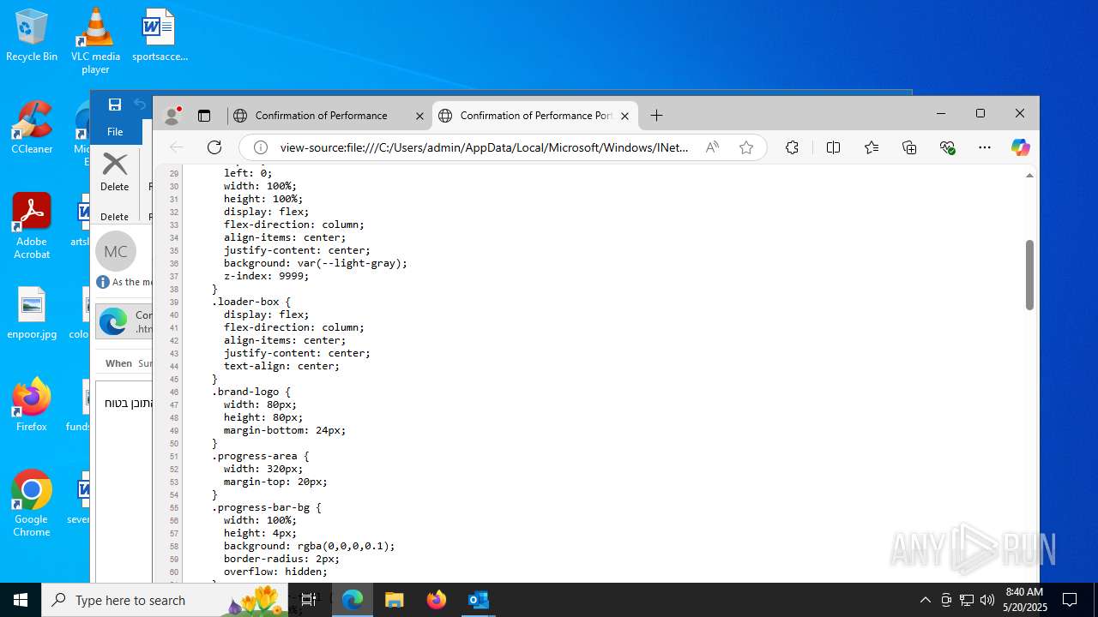Click Delete button in Outlook ribbon
Image resolution: width=1098 pixels, height=617 pixels.
coord(115,172)
